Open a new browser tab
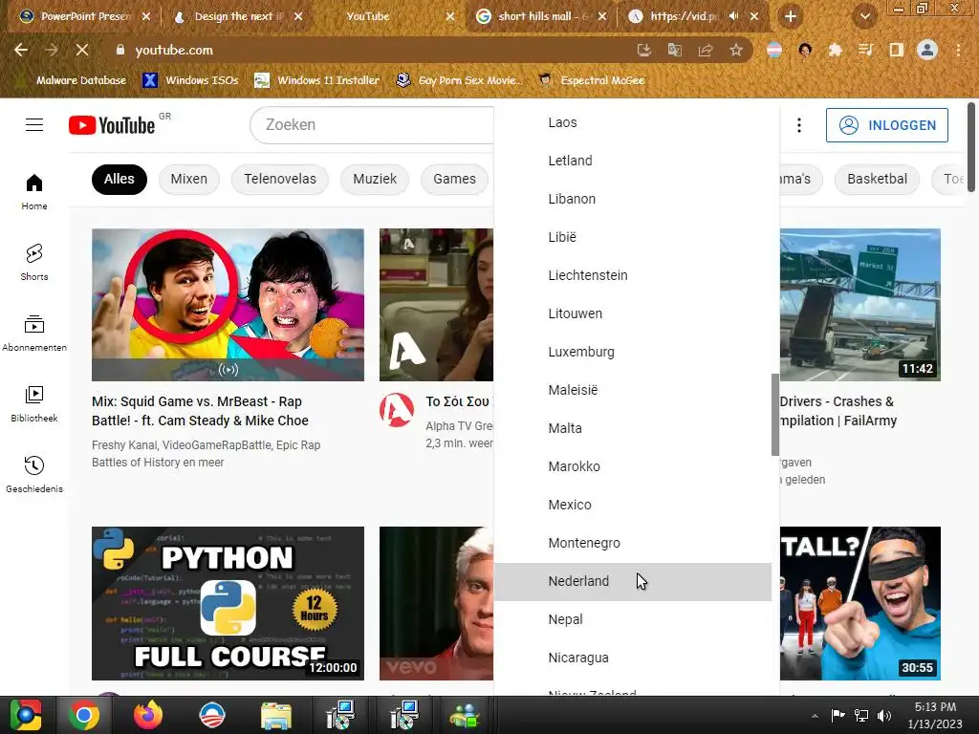Image resolution: width=979 pixels, height=734 pixels. (791, 16)
